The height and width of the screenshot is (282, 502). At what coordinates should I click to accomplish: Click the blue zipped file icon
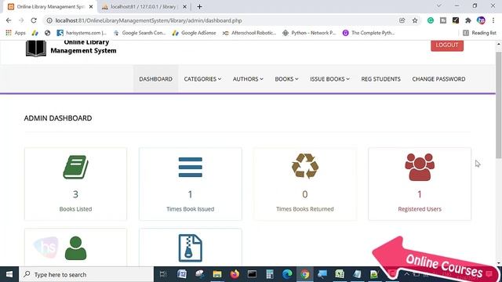pos(190,248)
